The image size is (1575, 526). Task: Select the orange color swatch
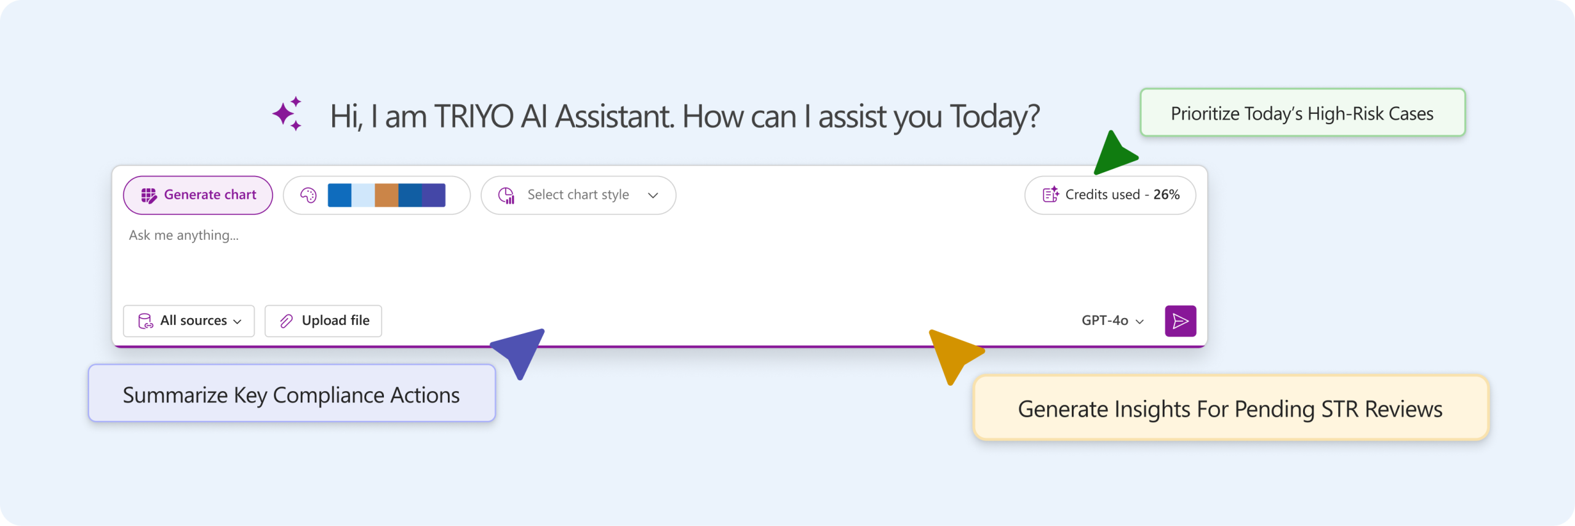386,195
